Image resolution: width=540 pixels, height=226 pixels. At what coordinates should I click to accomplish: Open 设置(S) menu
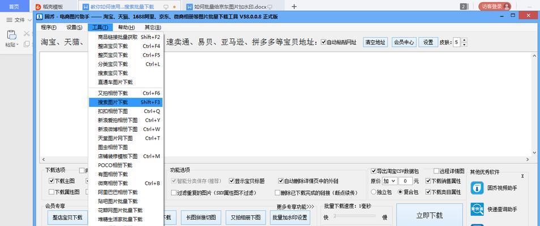[74, 28]
